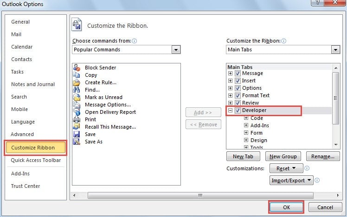Expand the Insert tree node
This screenshot has height=217, width=347.
click(230, 81)
